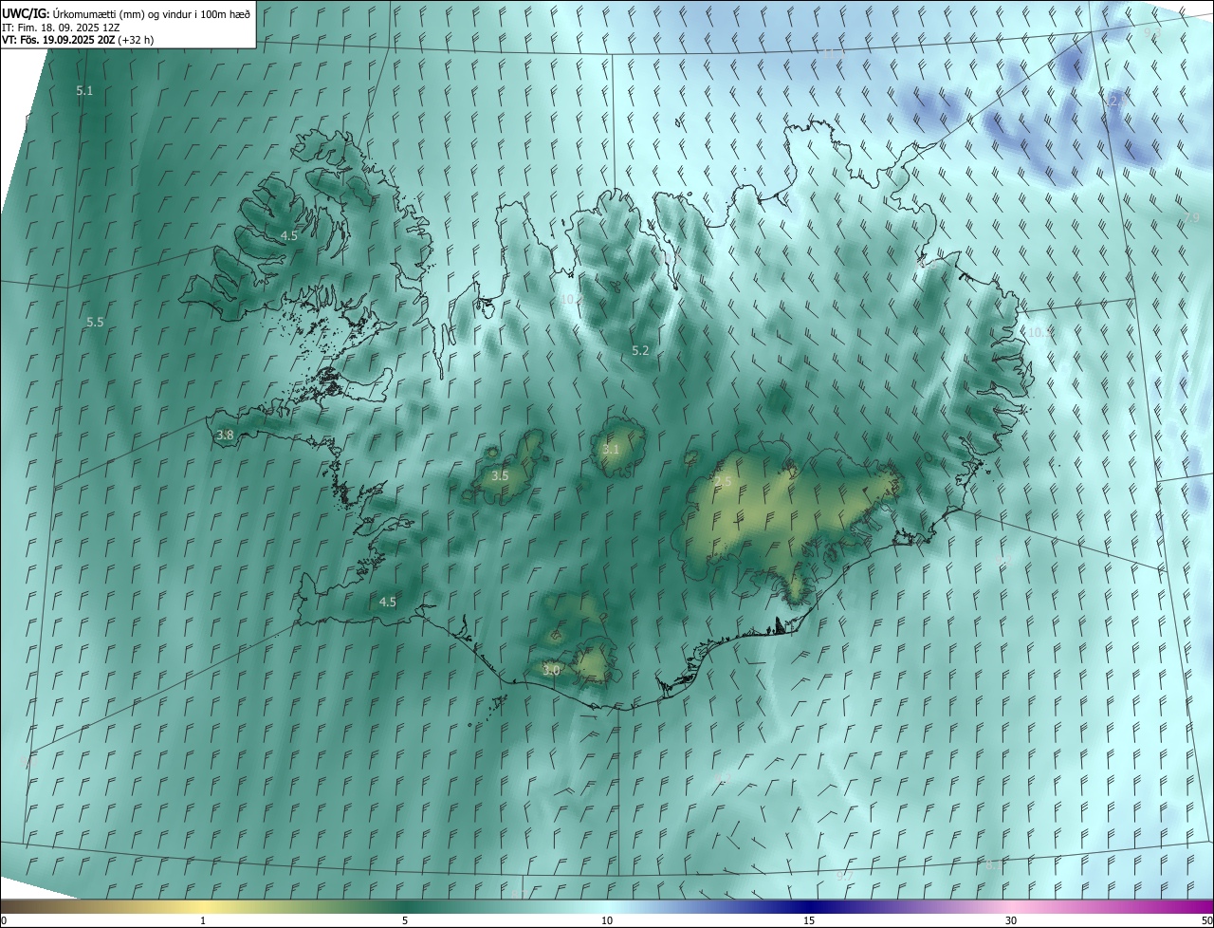Click the 3.0 value on the south-coast glacier

552,670
